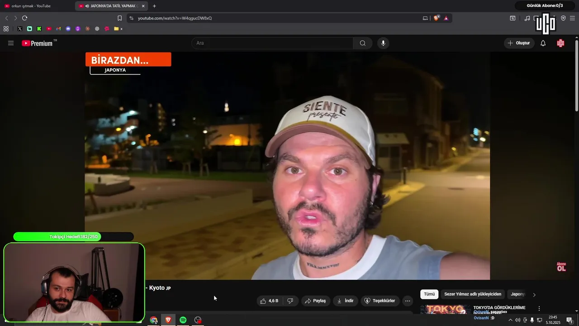The image size is (579, 326).
Task: Start voice search with the microphone
Action: tap(383, 43)
